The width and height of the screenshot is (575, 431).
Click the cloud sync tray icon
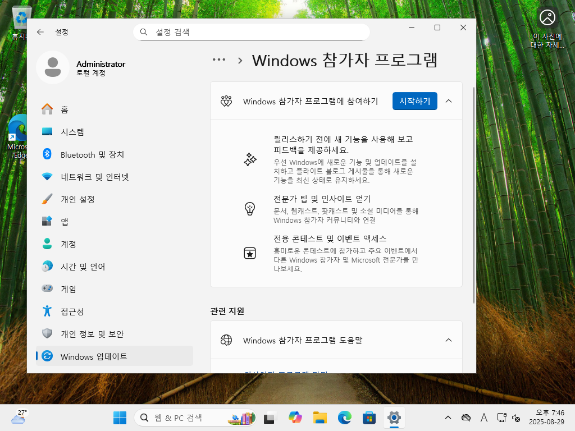click(x=466, y=418)
